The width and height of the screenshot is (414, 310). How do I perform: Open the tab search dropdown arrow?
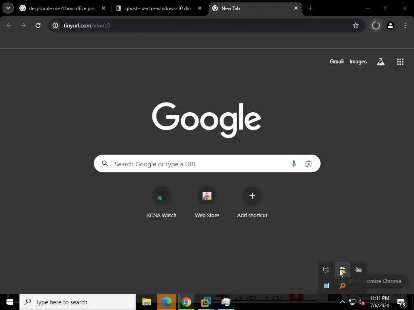pos(8,8)
